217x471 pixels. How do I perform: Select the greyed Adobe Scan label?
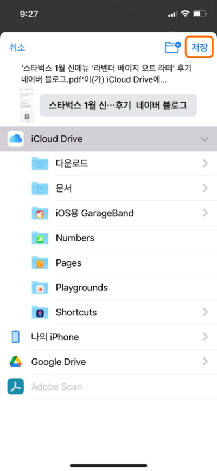pos(56,386)
